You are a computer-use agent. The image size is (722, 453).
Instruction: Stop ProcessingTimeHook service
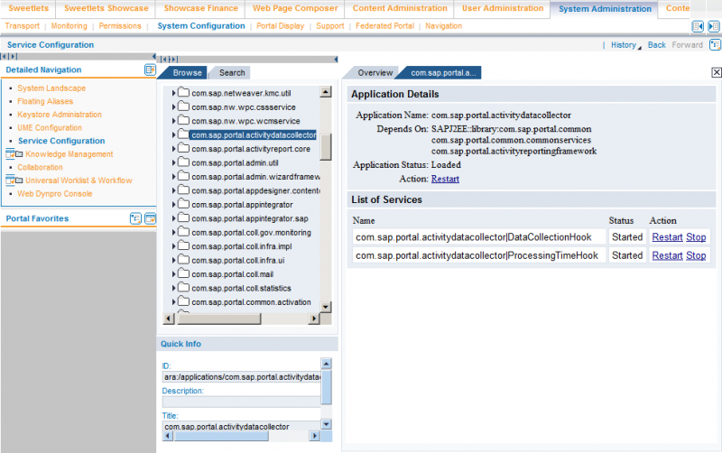point(696,255)
